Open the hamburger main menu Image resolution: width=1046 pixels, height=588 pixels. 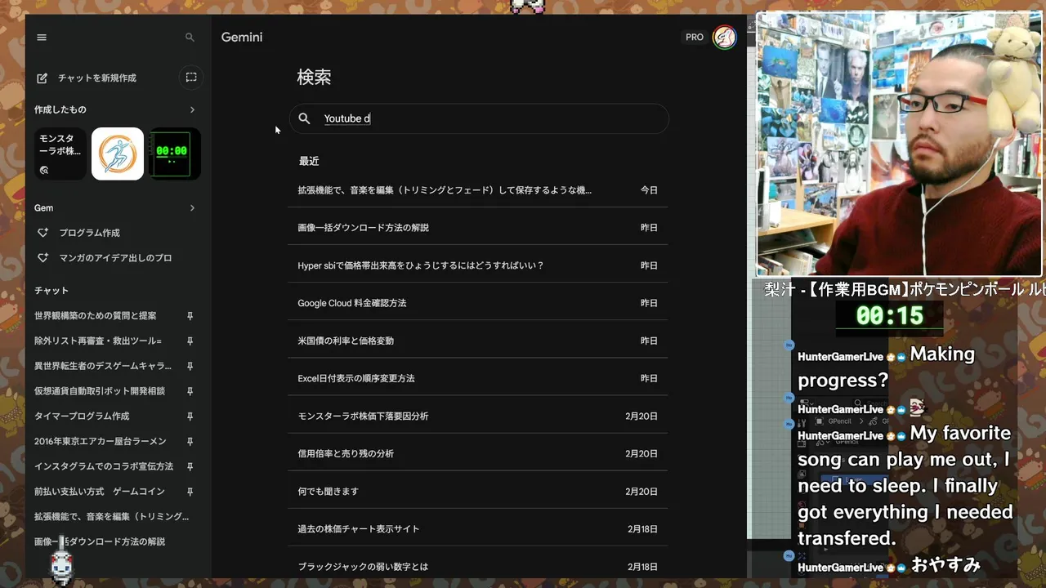click(42, 38)
